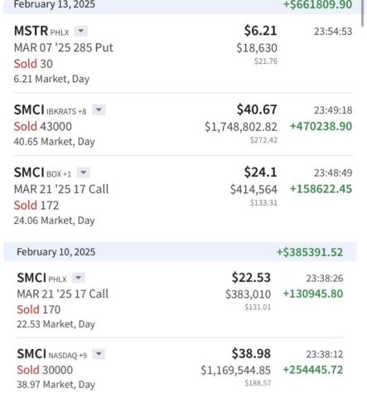Open the MSTR MAR 07 '25 285 Put trade
The width and height of the screenshot is (367, 398).
tap(183, 54)
